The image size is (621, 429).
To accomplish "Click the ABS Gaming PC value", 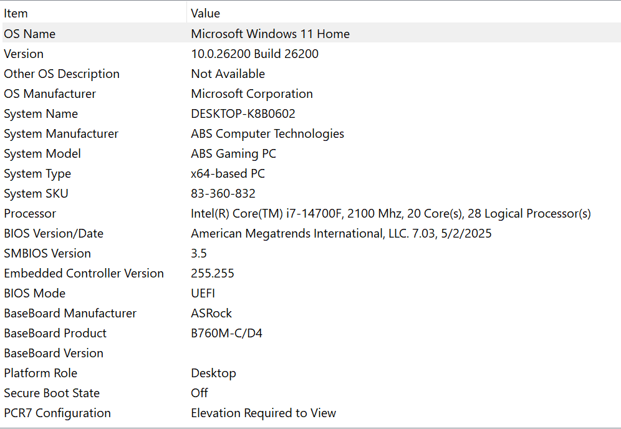I will pos(233,153).
